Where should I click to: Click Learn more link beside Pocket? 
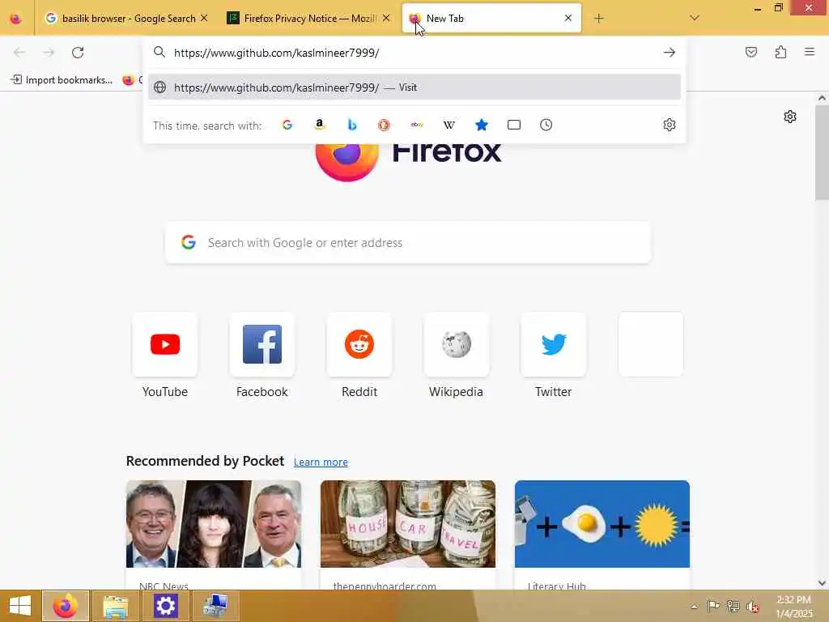[x=321, y=462]
